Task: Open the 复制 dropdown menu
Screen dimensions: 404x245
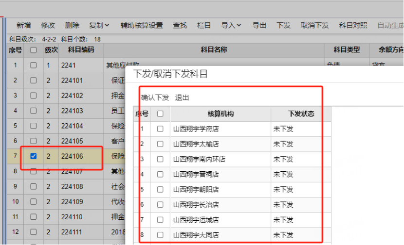Action: point(99,25)
